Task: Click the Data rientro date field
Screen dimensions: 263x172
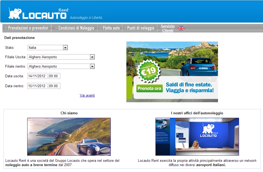Action: coord(37,86)
